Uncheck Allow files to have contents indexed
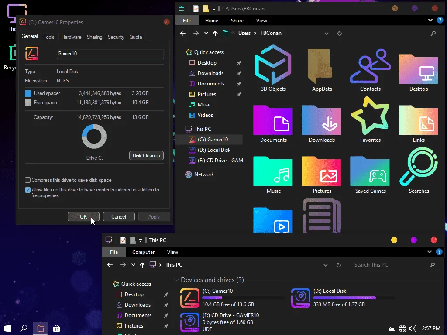 coord(28,190)
